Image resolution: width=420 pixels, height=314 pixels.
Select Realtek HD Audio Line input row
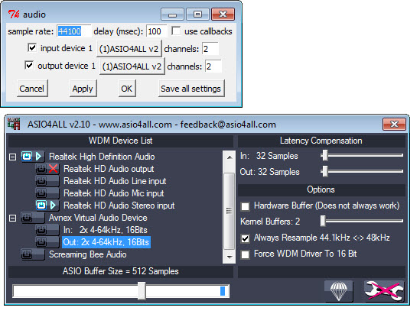tap(115, 181)
